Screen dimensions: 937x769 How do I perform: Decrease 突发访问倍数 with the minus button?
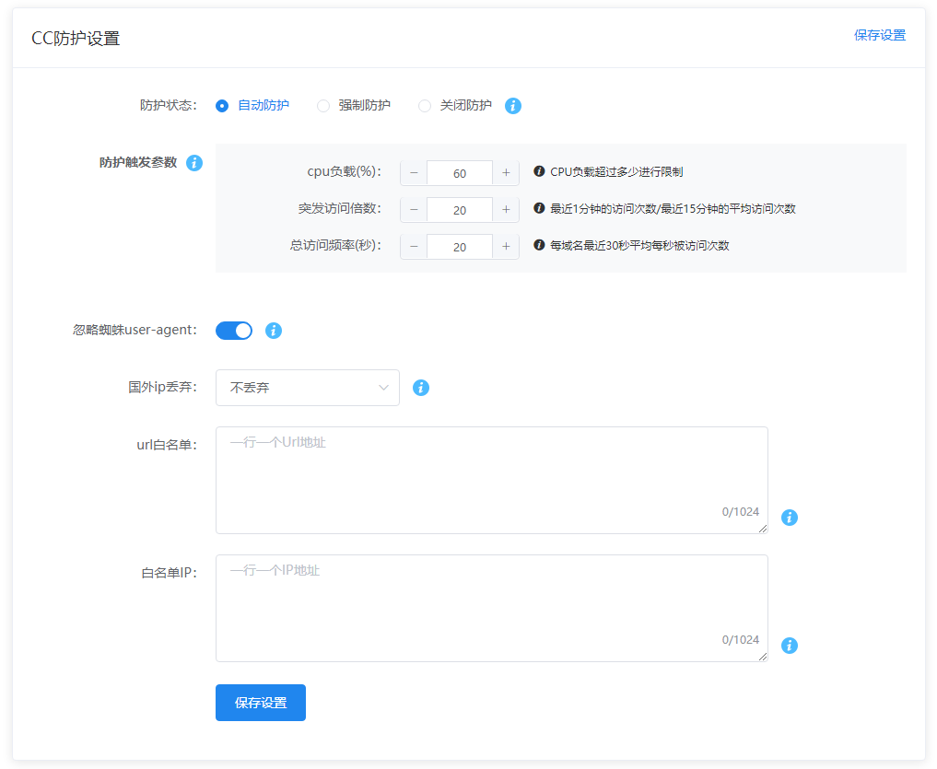click(x=414, y=209)
